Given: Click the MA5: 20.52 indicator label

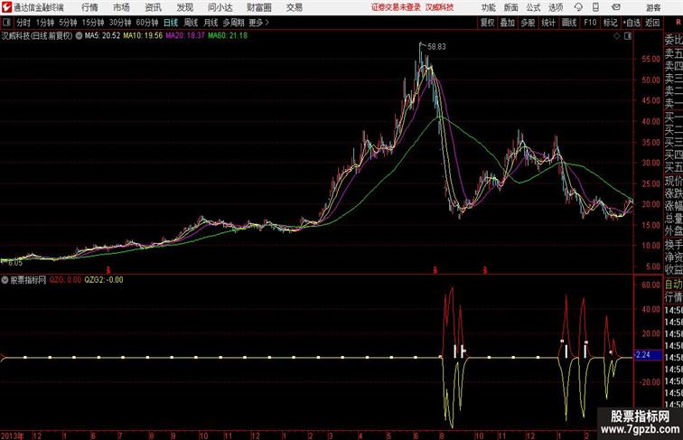Looking at the screenshot, I should (102, 36).
